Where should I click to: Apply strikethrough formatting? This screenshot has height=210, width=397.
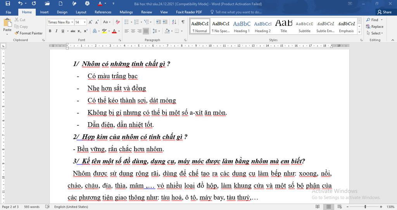(x=73, y=31)
